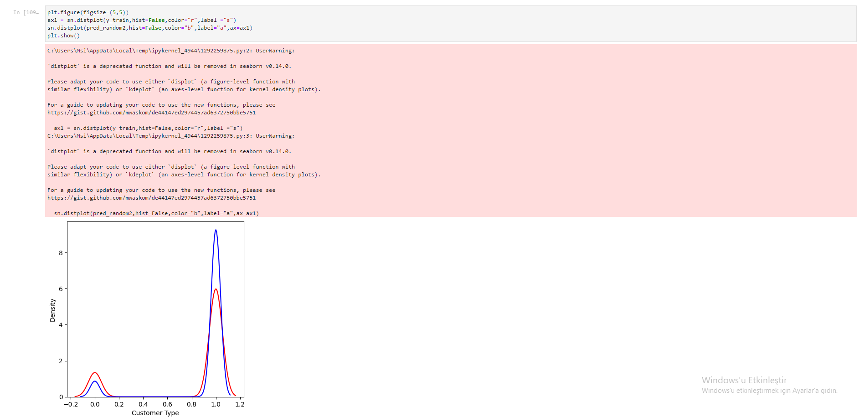This screenshot has width=864, height=417.
Task: Click the plt.show() line in the code
Action: [x=63, y=36]
